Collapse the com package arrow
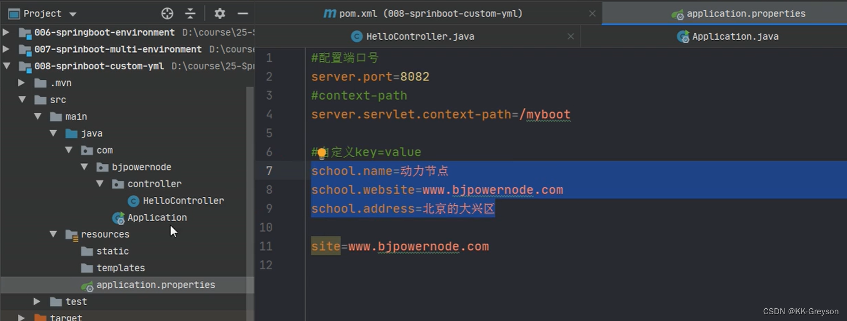The height and width of the screenshot is (321, 847). pyautogui.click(x=68, y=150)
